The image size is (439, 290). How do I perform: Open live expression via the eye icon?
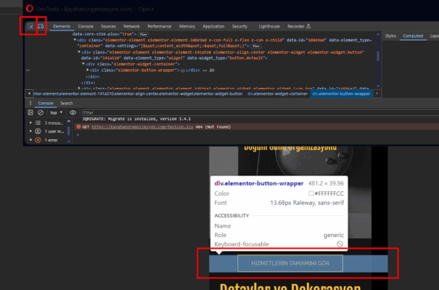click(x=73, y=112)
